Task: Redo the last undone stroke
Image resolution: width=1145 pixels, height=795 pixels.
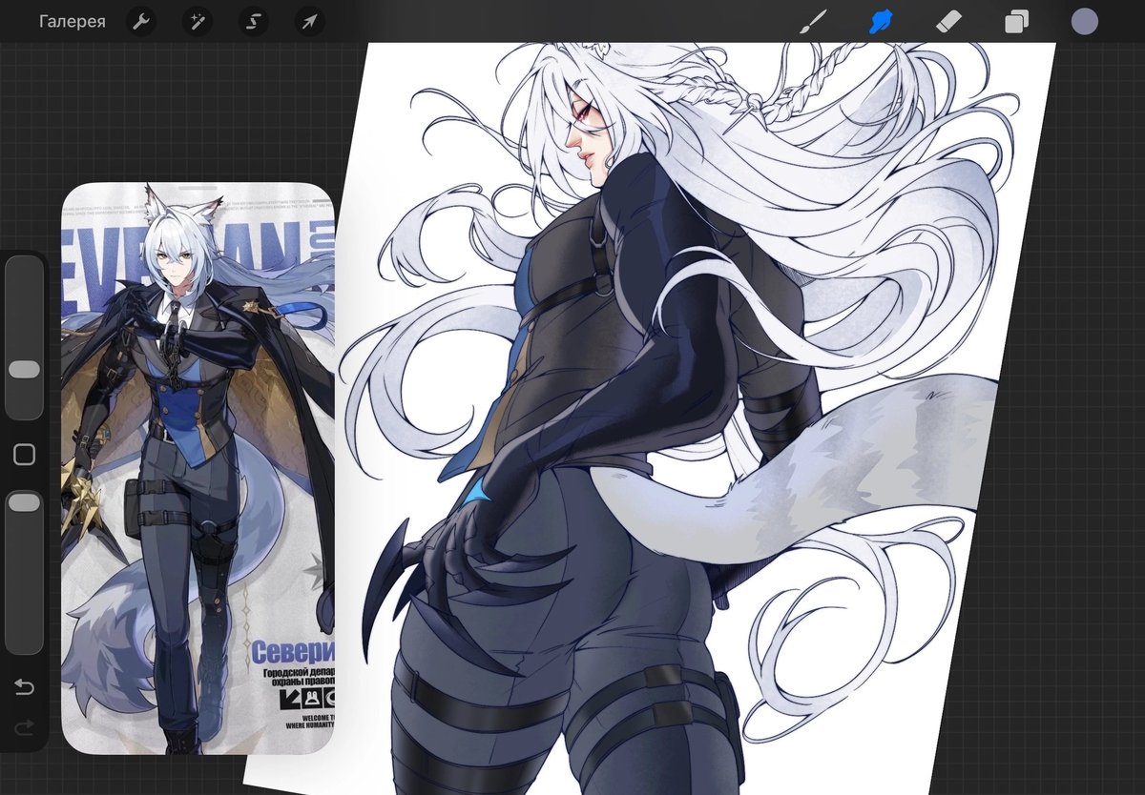Action: click(x=24, y=728)
